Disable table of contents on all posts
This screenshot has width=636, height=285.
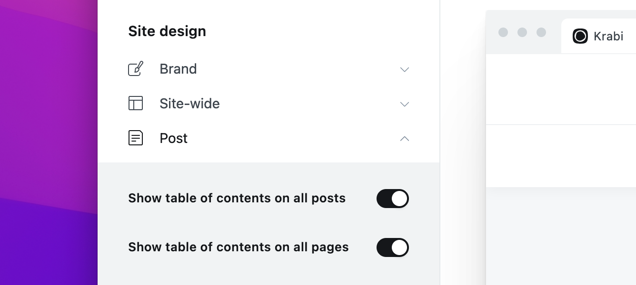393,199
